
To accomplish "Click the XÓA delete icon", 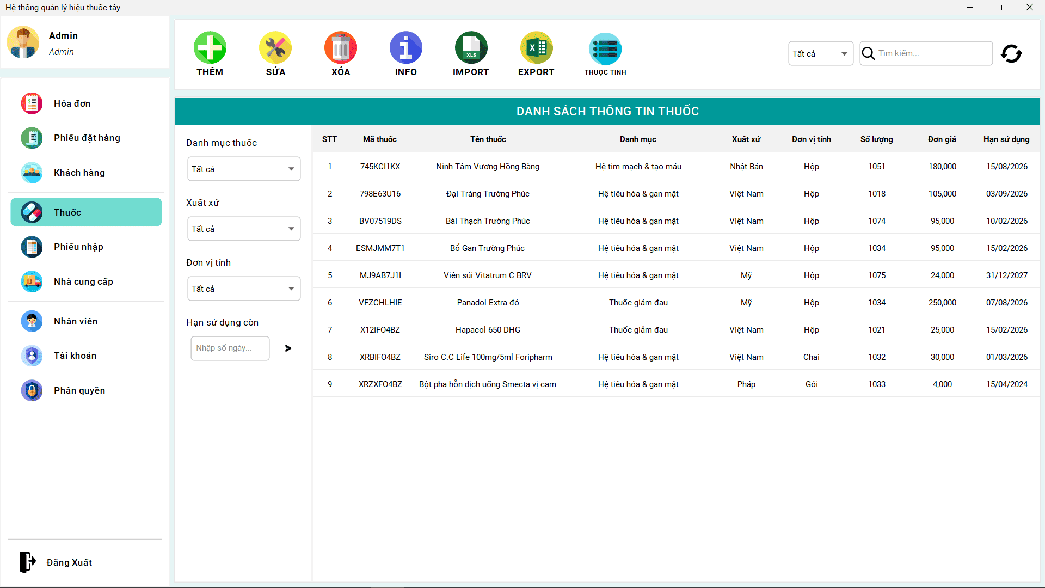I will pos(340,48).
